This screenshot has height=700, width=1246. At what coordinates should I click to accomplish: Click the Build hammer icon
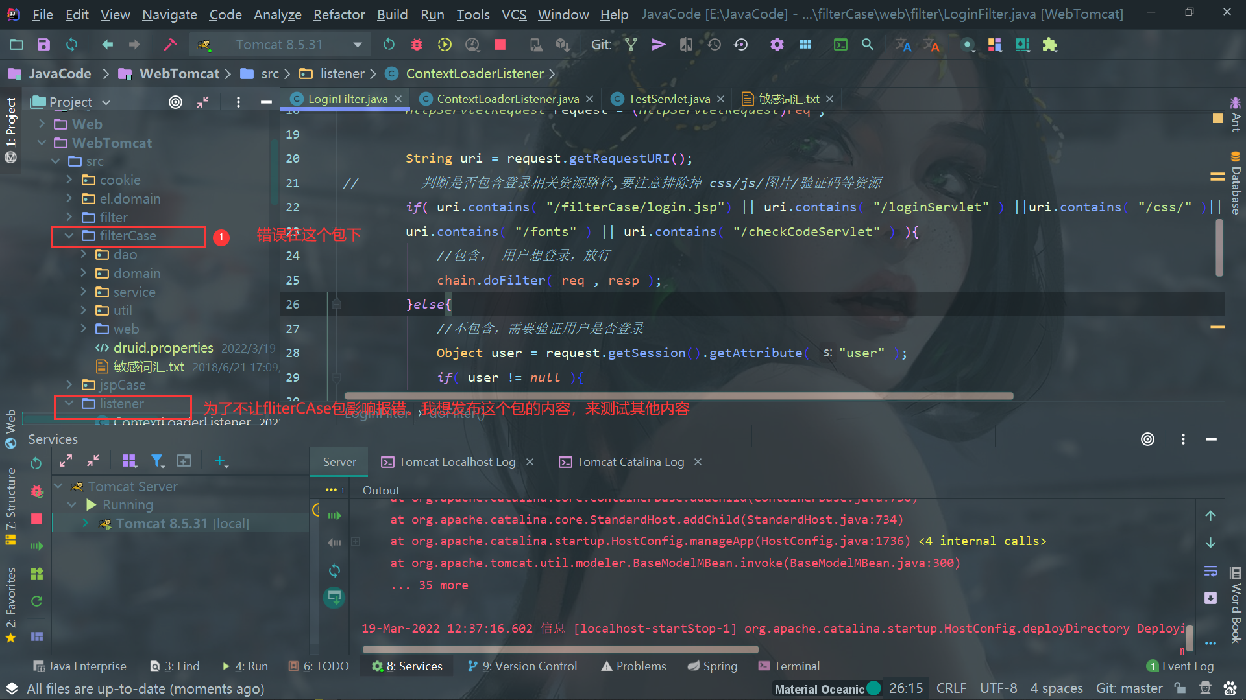[170, 45]
